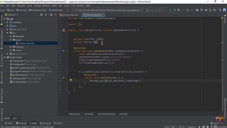
Task: Open the AVD Manager device icon
Action: [x=210, y=10]
